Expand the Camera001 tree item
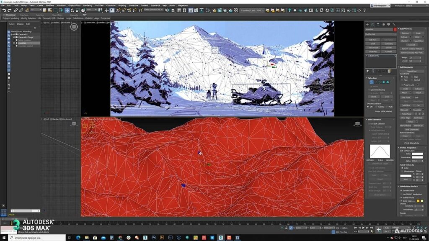Image resolution: width=429 pixels, height=241 pixels. click(12, 34)
